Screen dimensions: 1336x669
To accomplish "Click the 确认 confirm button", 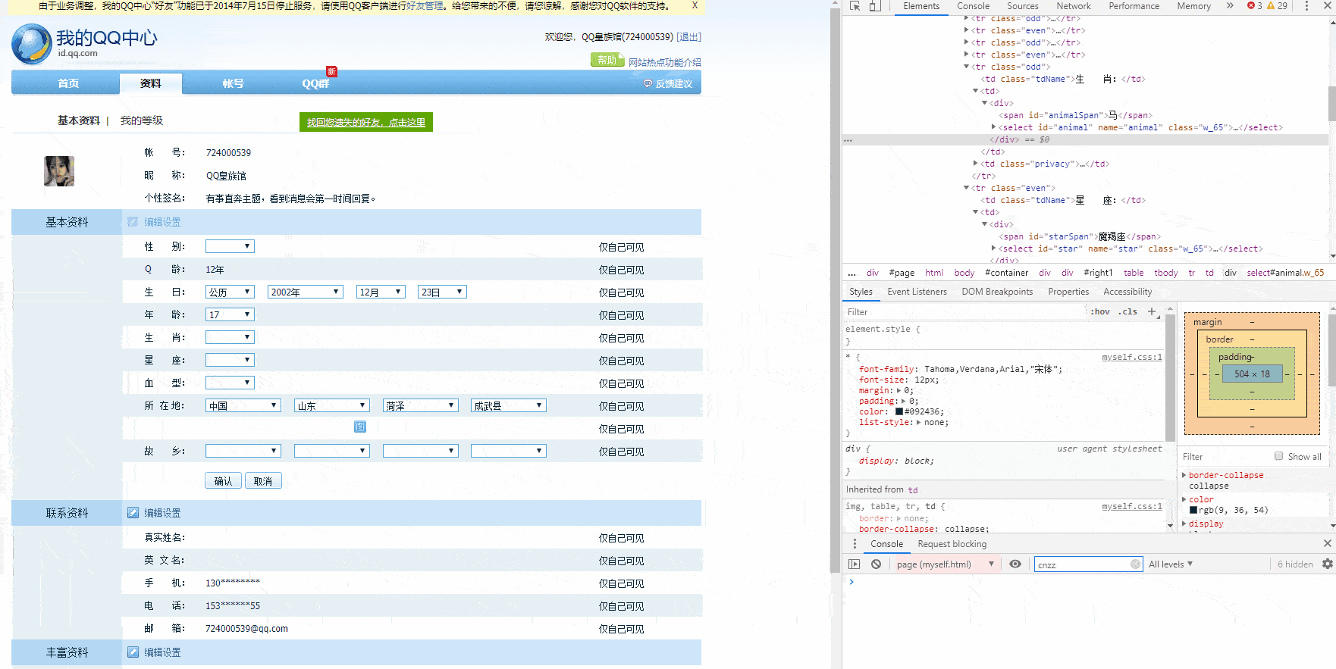I will (223, 481).
